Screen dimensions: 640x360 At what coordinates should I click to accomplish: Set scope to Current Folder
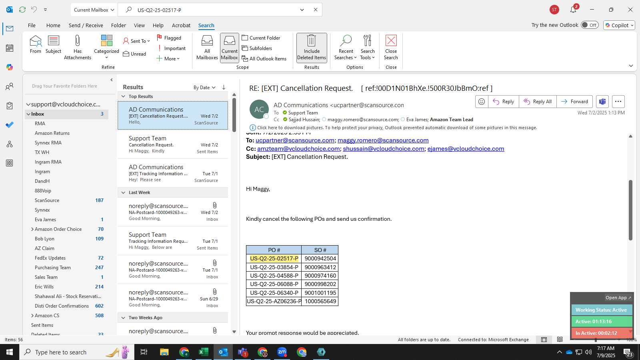tap(261, 38)
